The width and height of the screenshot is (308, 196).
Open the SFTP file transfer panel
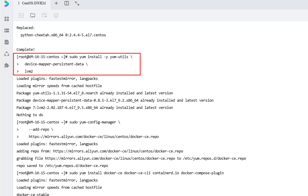coord(33,15)
